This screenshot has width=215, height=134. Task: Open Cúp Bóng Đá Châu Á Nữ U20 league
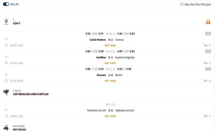pos(31,94)
